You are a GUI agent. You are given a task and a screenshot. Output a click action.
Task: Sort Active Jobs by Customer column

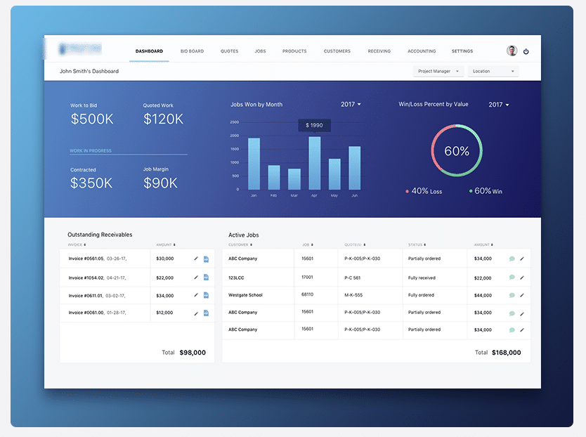coord(240,245)
